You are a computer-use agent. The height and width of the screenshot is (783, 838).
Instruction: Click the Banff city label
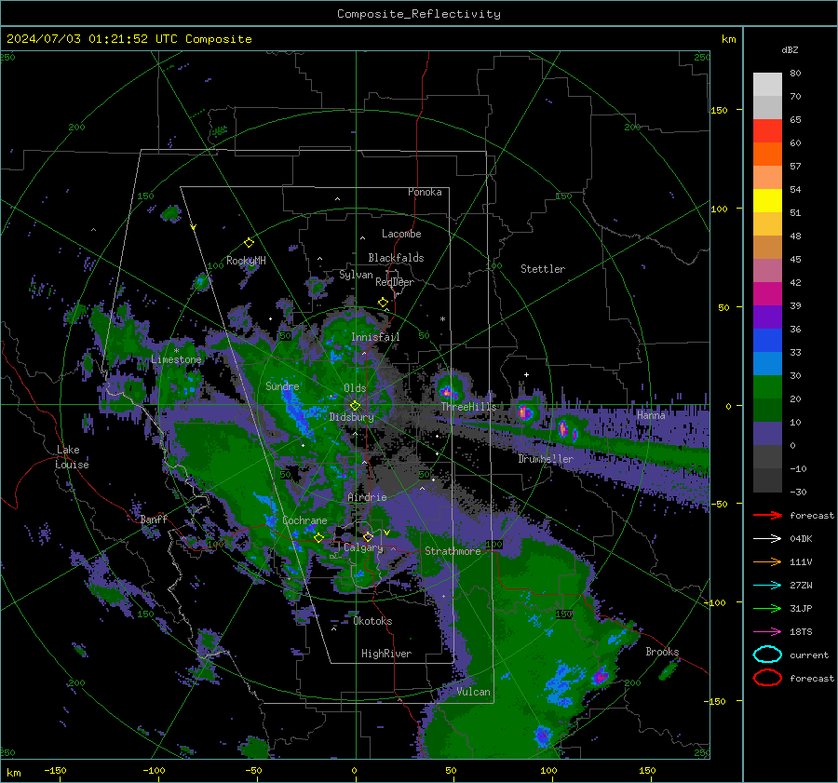click(x=154, y=520)
